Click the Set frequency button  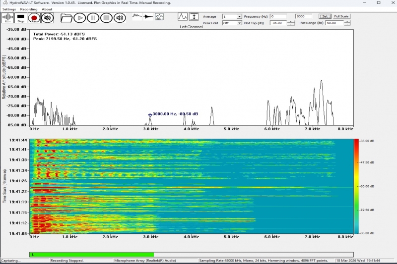click(325, 16)
